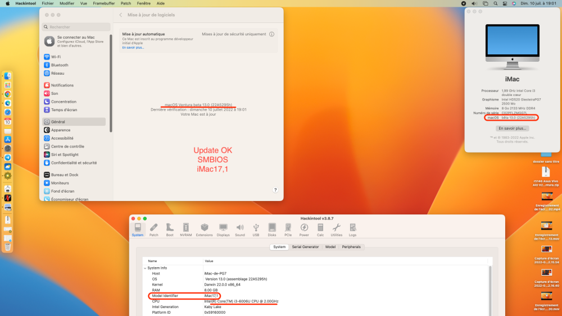Viewport: 562px width, 316px height.
Task: Select Concentration in System Settings sidebar
Action: pyautogui.click(x=74, y=102)
